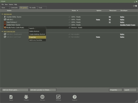Open Metascore 92 link for Team Fortress 2
This screenshot has width=138, height=103.
[110, 22]
